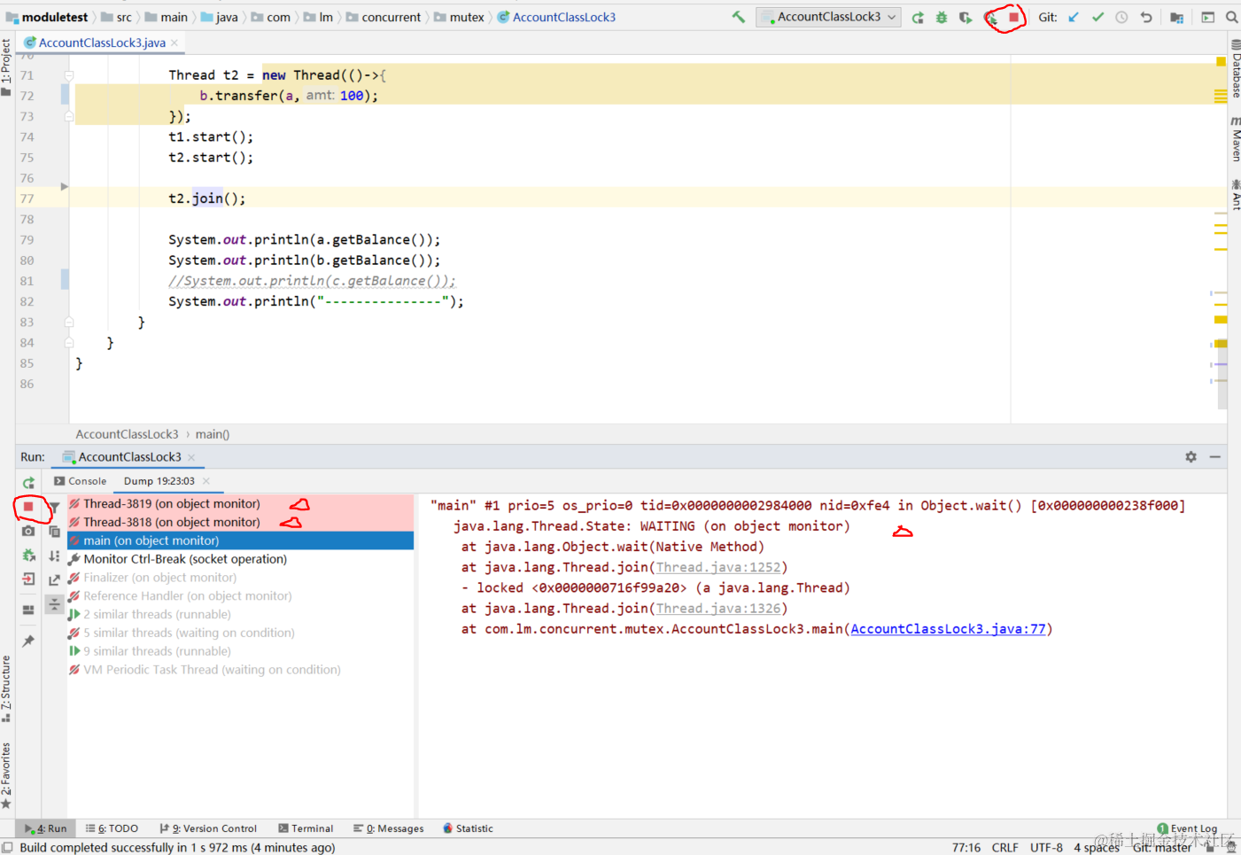
Task: Select 5 similar threads waiting on condition
Action: coord(240,633)
